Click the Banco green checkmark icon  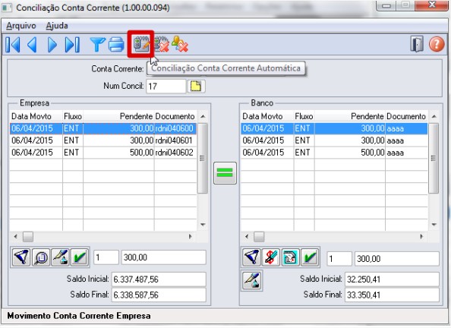point(310,257)
